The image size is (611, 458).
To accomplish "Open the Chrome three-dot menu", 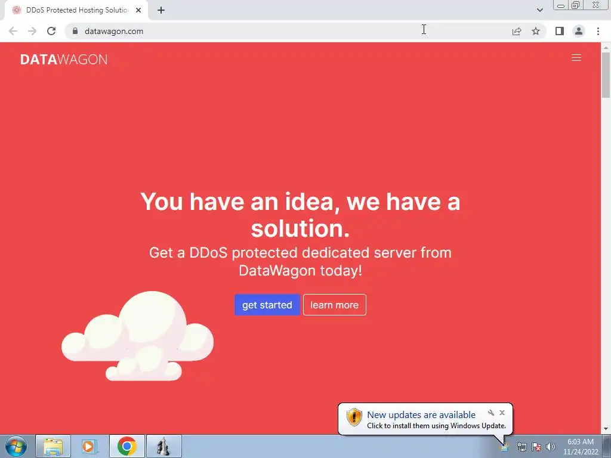I will (x=598, y=31).
